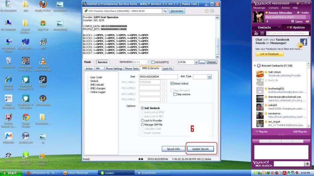Click the Imei input field
The width and height of the screenshot is (314, 176).
point(158,77)
